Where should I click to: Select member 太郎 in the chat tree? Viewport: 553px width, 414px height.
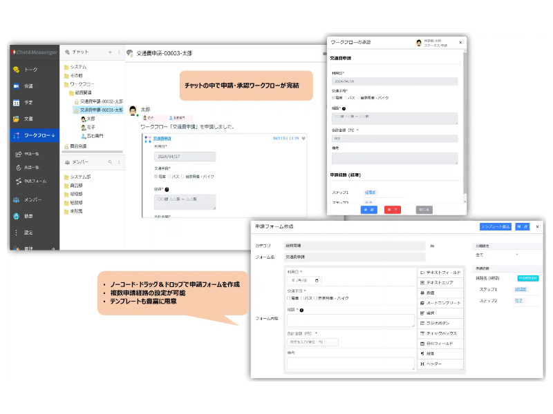(88, 119)
